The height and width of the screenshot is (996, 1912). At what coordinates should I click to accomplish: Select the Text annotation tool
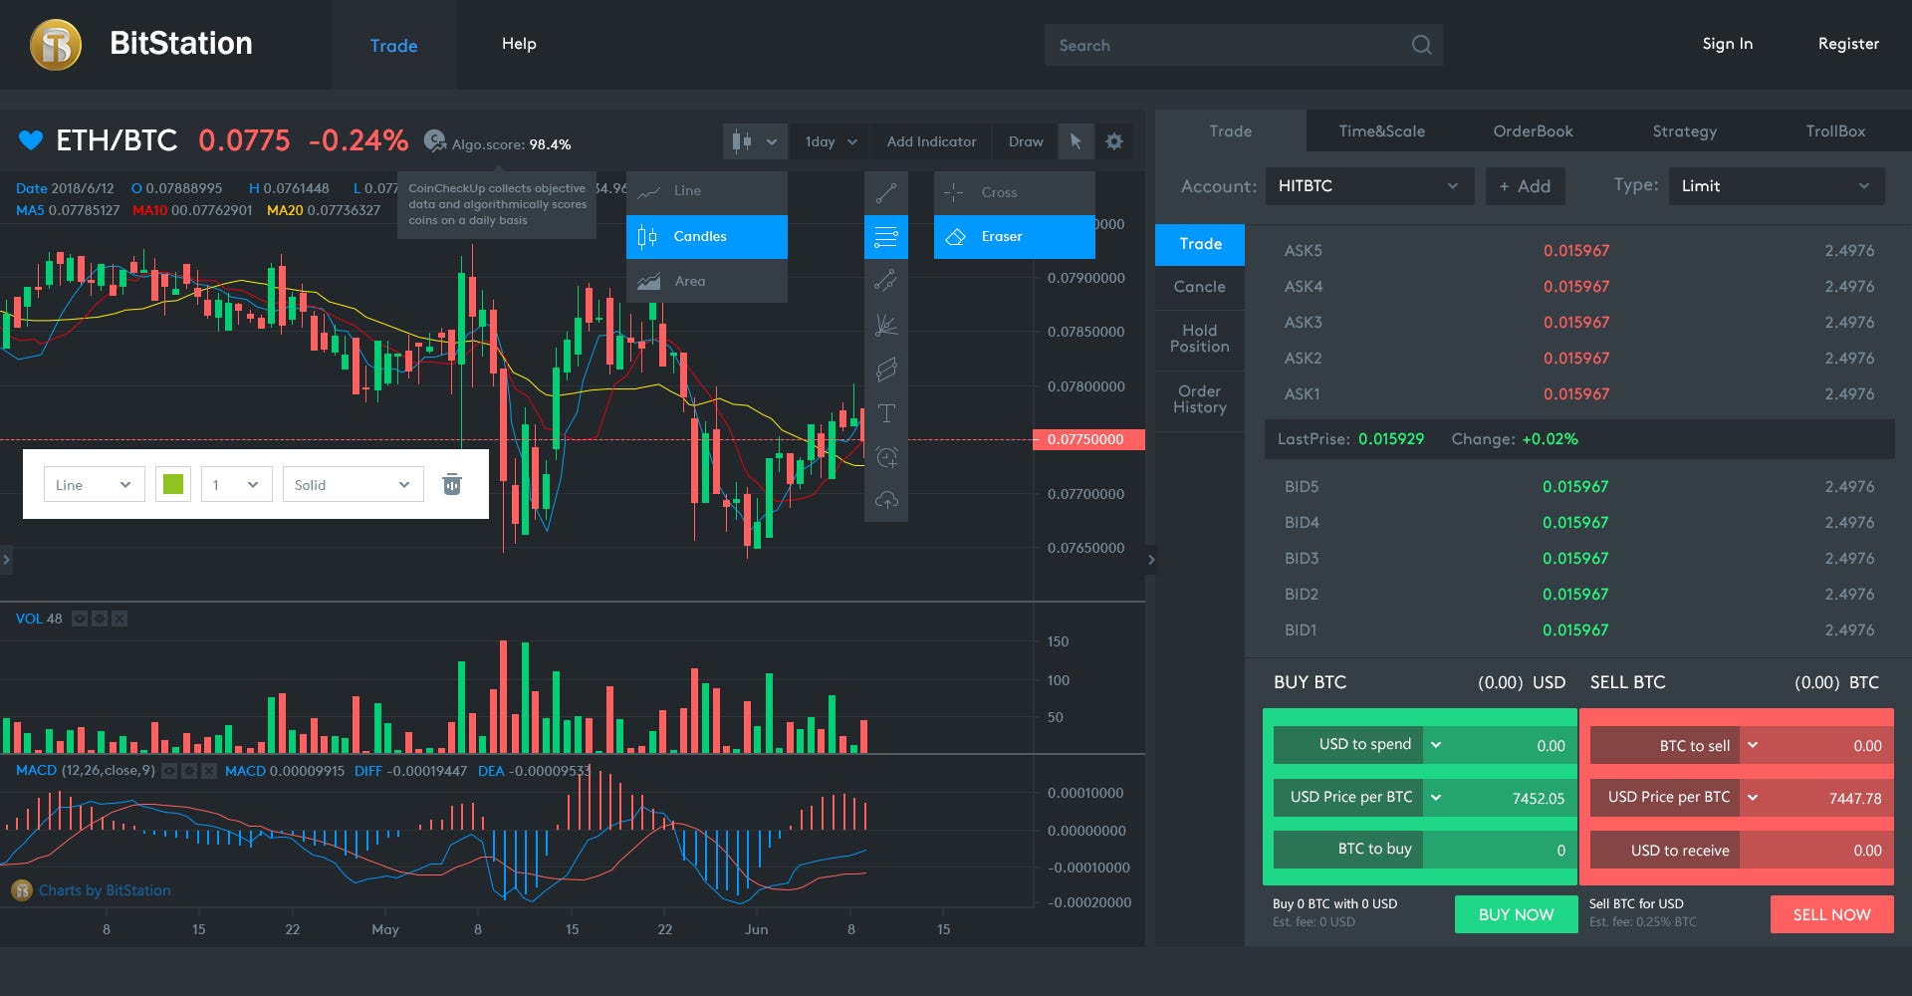click(886, 412)
